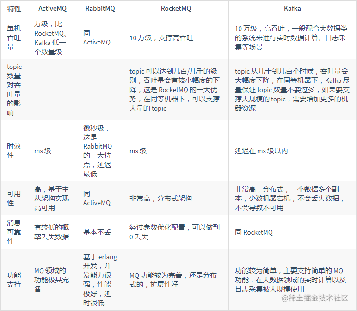Select the RabbitMQ column header
Screen dimensions: 357x311
coord(100,8)
